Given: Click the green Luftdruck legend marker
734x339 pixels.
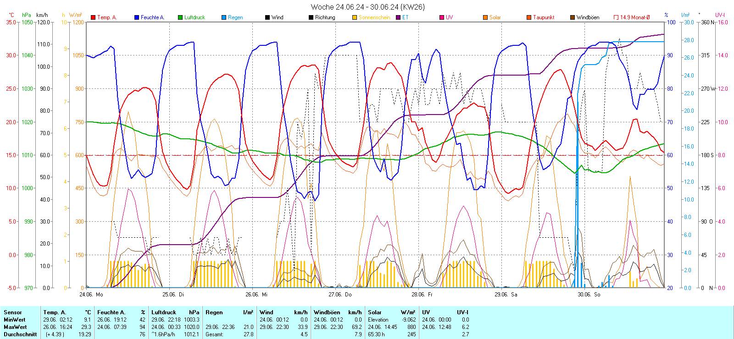Looking at the screenshot, I should click(180, 17).
